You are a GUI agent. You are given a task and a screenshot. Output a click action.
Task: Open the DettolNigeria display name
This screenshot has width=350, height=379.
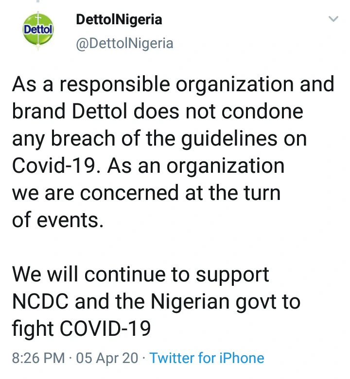[119, 20]
